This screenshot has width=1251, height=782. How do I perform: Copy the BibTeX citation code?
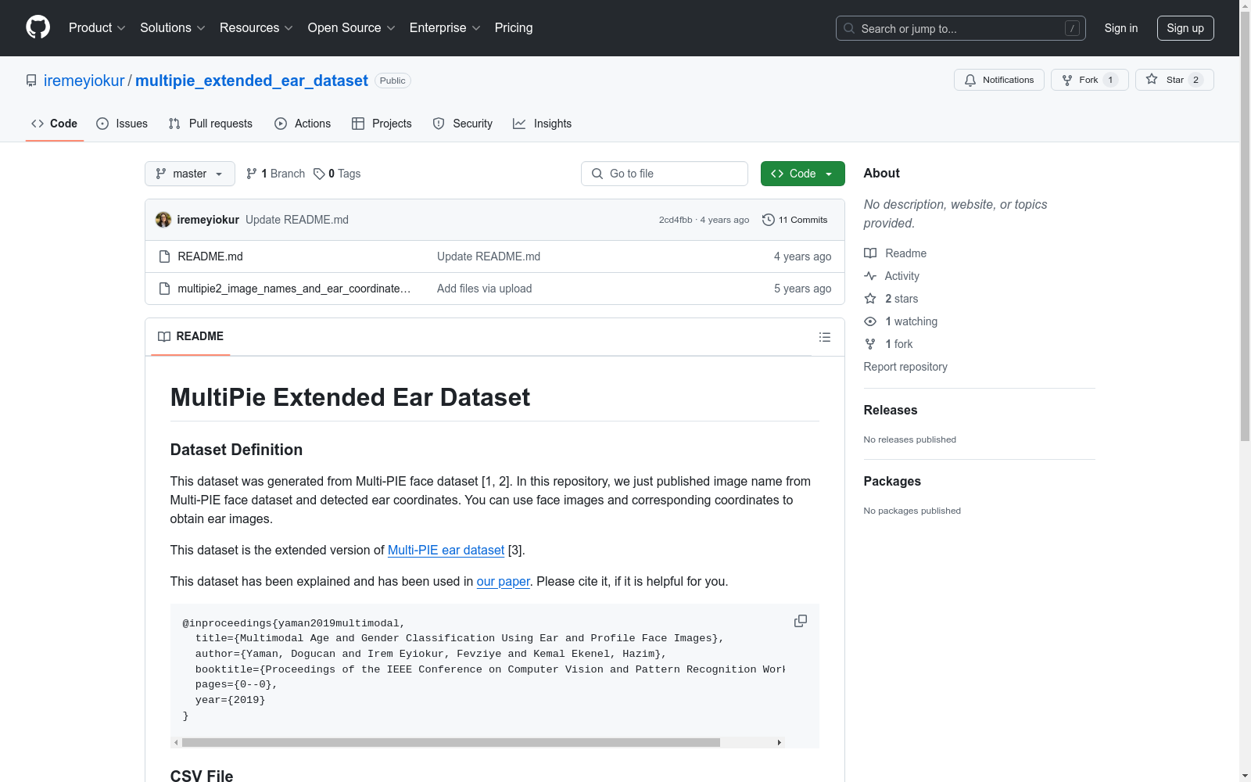(x=801, y=621)
